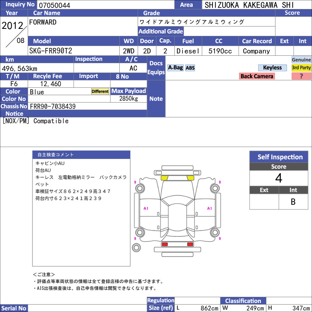The width and height of the screenshot is (312, 312).
Task: Click chassis number FRR90-7038439
Action: [x=53, y=106]
